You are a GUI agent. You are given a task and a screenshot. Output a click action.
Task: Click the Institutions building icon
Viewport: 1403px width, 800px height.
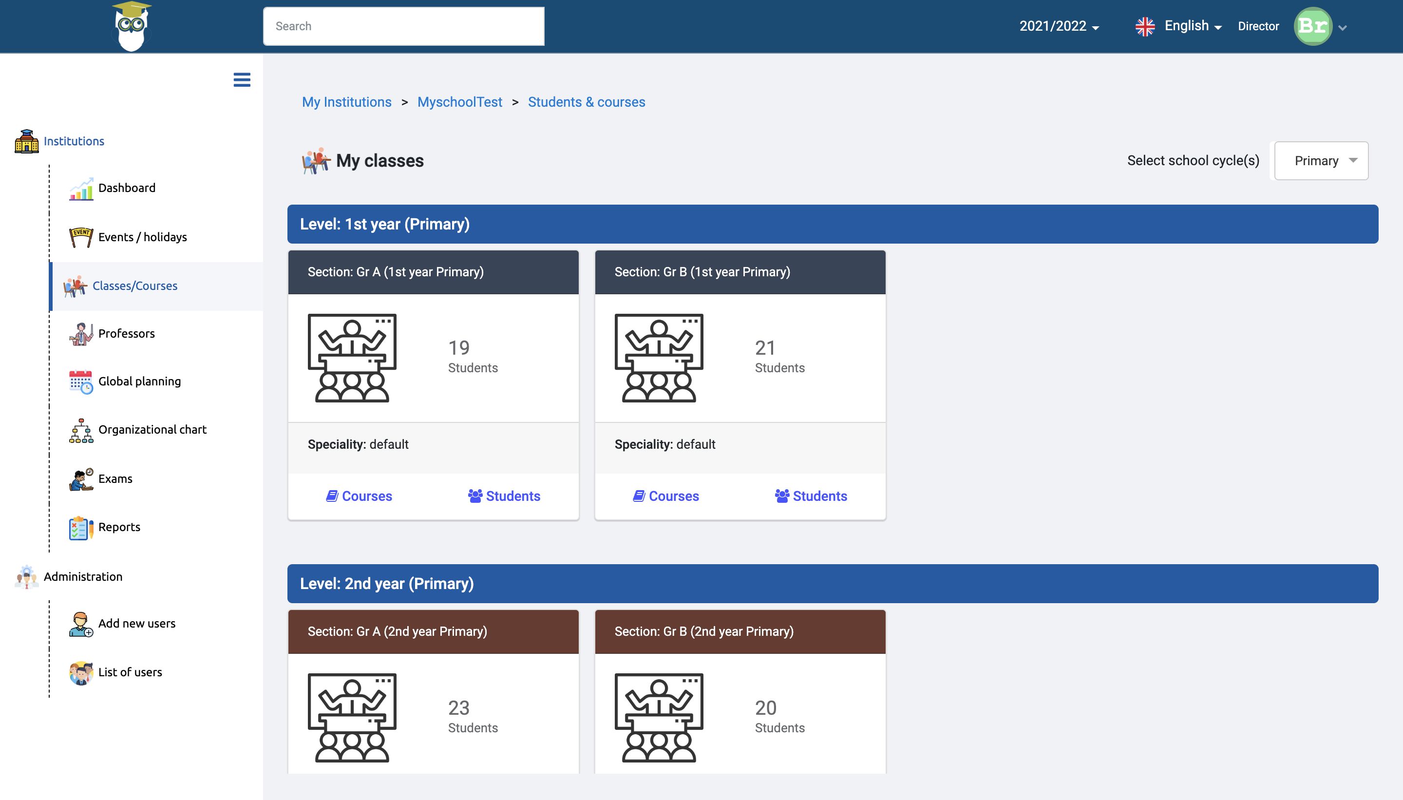(26, 141)
